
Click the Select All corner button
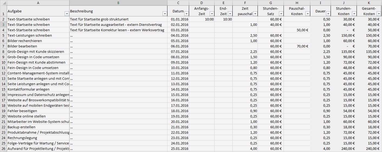[4, 3]
